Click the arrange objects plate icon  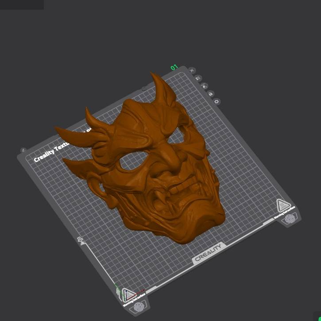point(198,78)
